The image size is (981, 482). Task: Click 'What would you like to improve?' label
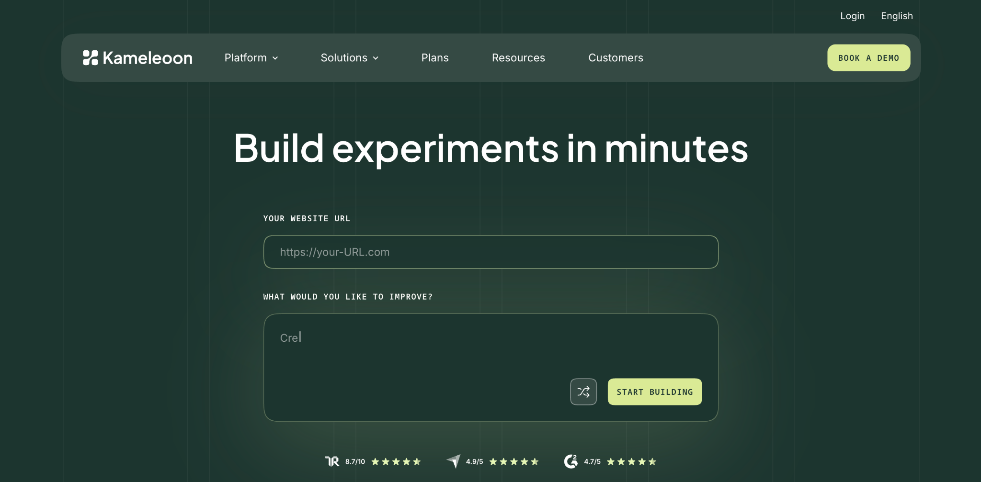[x=348, y=297]
